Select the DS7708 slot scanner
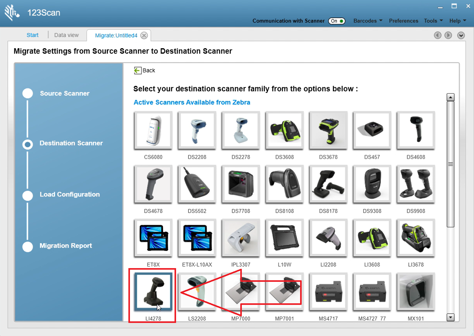 pos(241,184)
